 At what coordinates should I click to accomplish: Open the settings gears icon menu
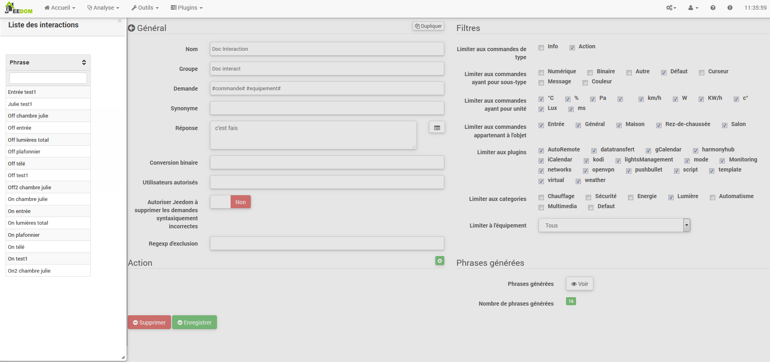click(671, 8)
